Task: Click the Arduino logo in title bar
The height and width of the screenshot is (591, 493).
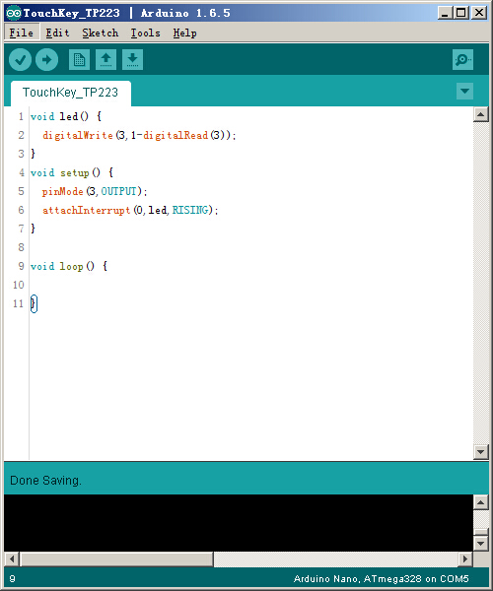Action: pos(14,13)
